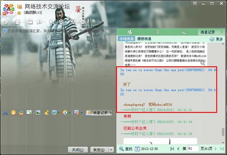
Task: Switch to group members panel icon
Action: click(x=130, y=32)
